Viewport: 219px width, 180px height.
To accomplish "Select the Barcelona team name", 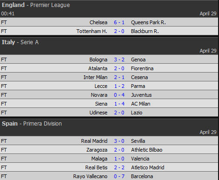I will coord(142,176).
